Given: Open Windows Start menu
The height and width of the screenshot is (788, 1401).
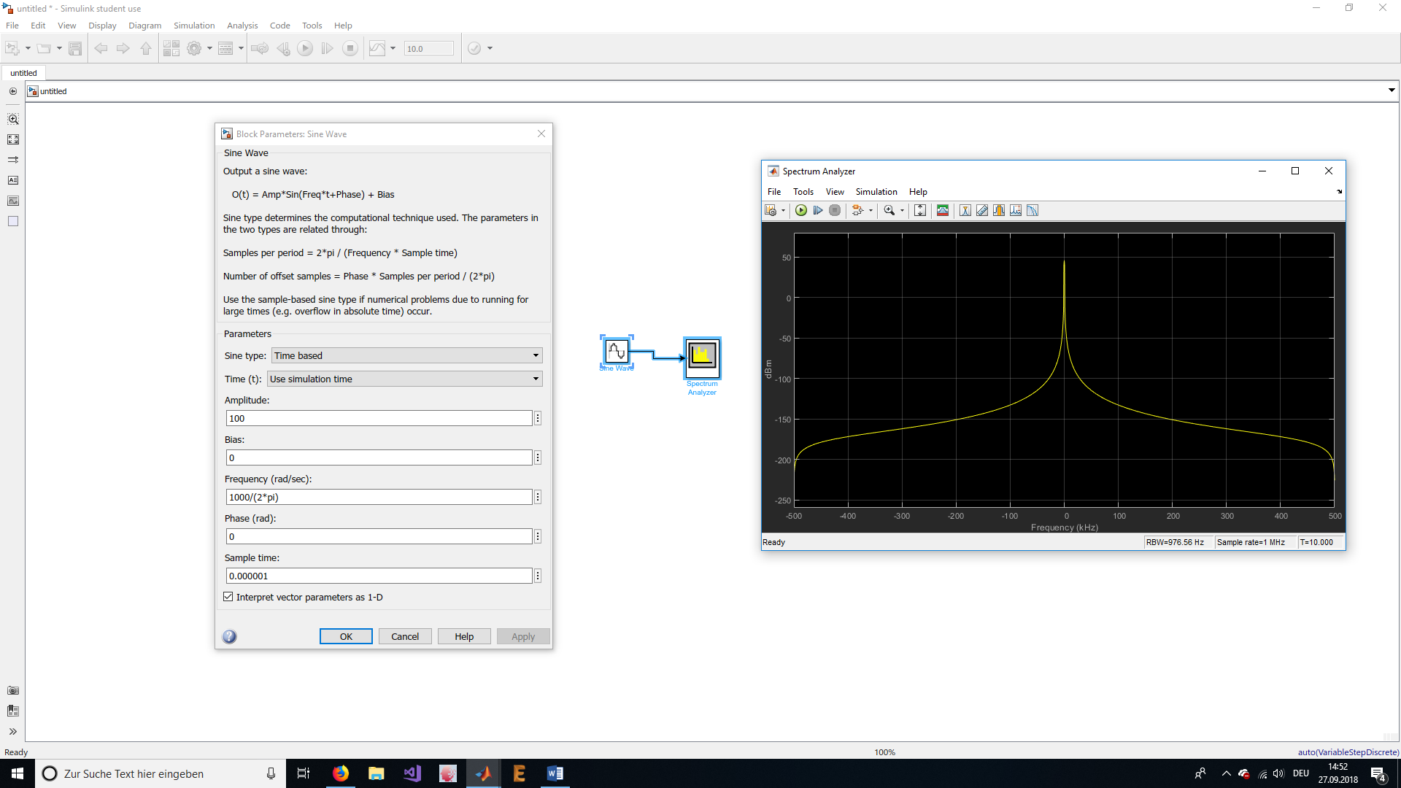Looking at the screenshot, I should (x=18, y=773).
